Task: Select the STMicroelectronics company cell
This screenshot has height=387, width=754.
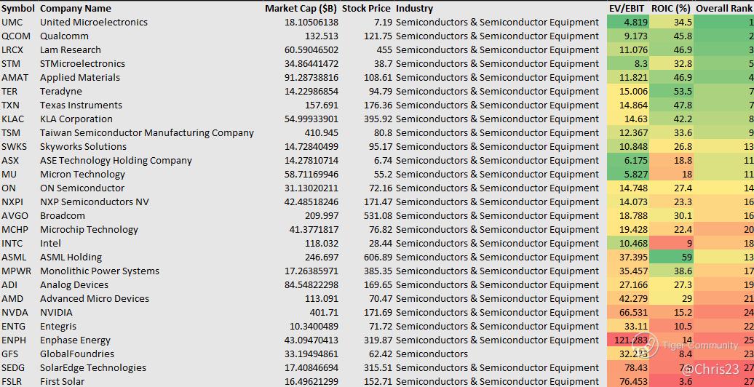Action: (x=82, y=64)
